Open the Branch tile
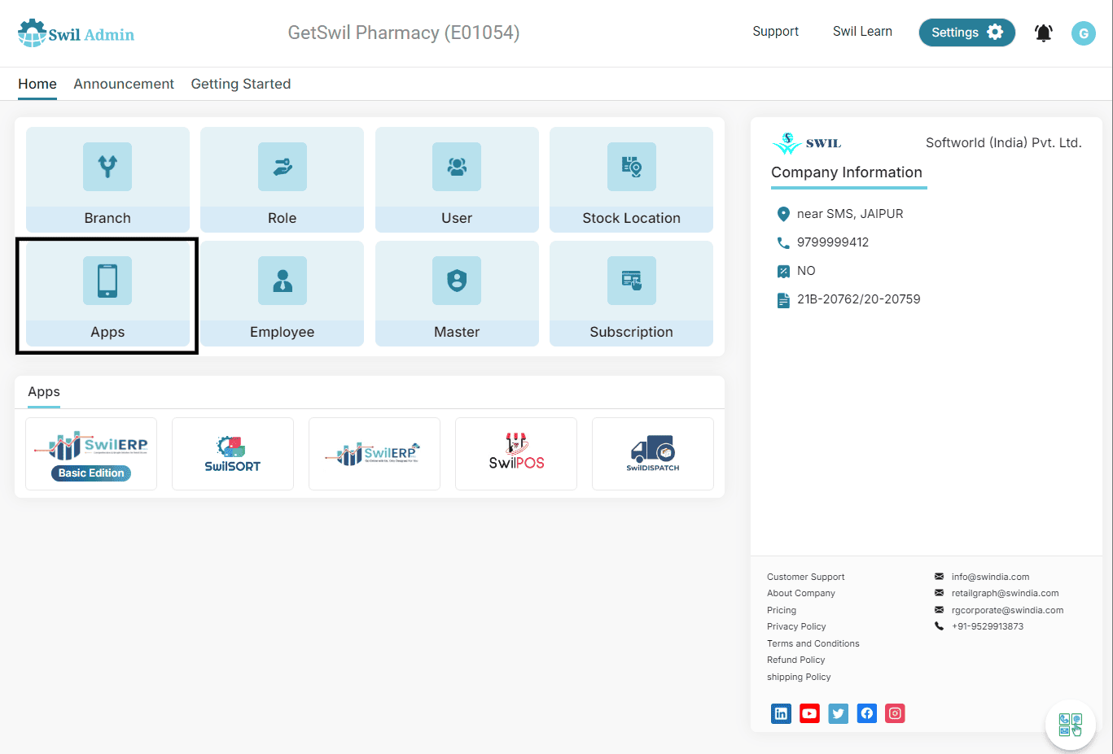 point(107,179)
